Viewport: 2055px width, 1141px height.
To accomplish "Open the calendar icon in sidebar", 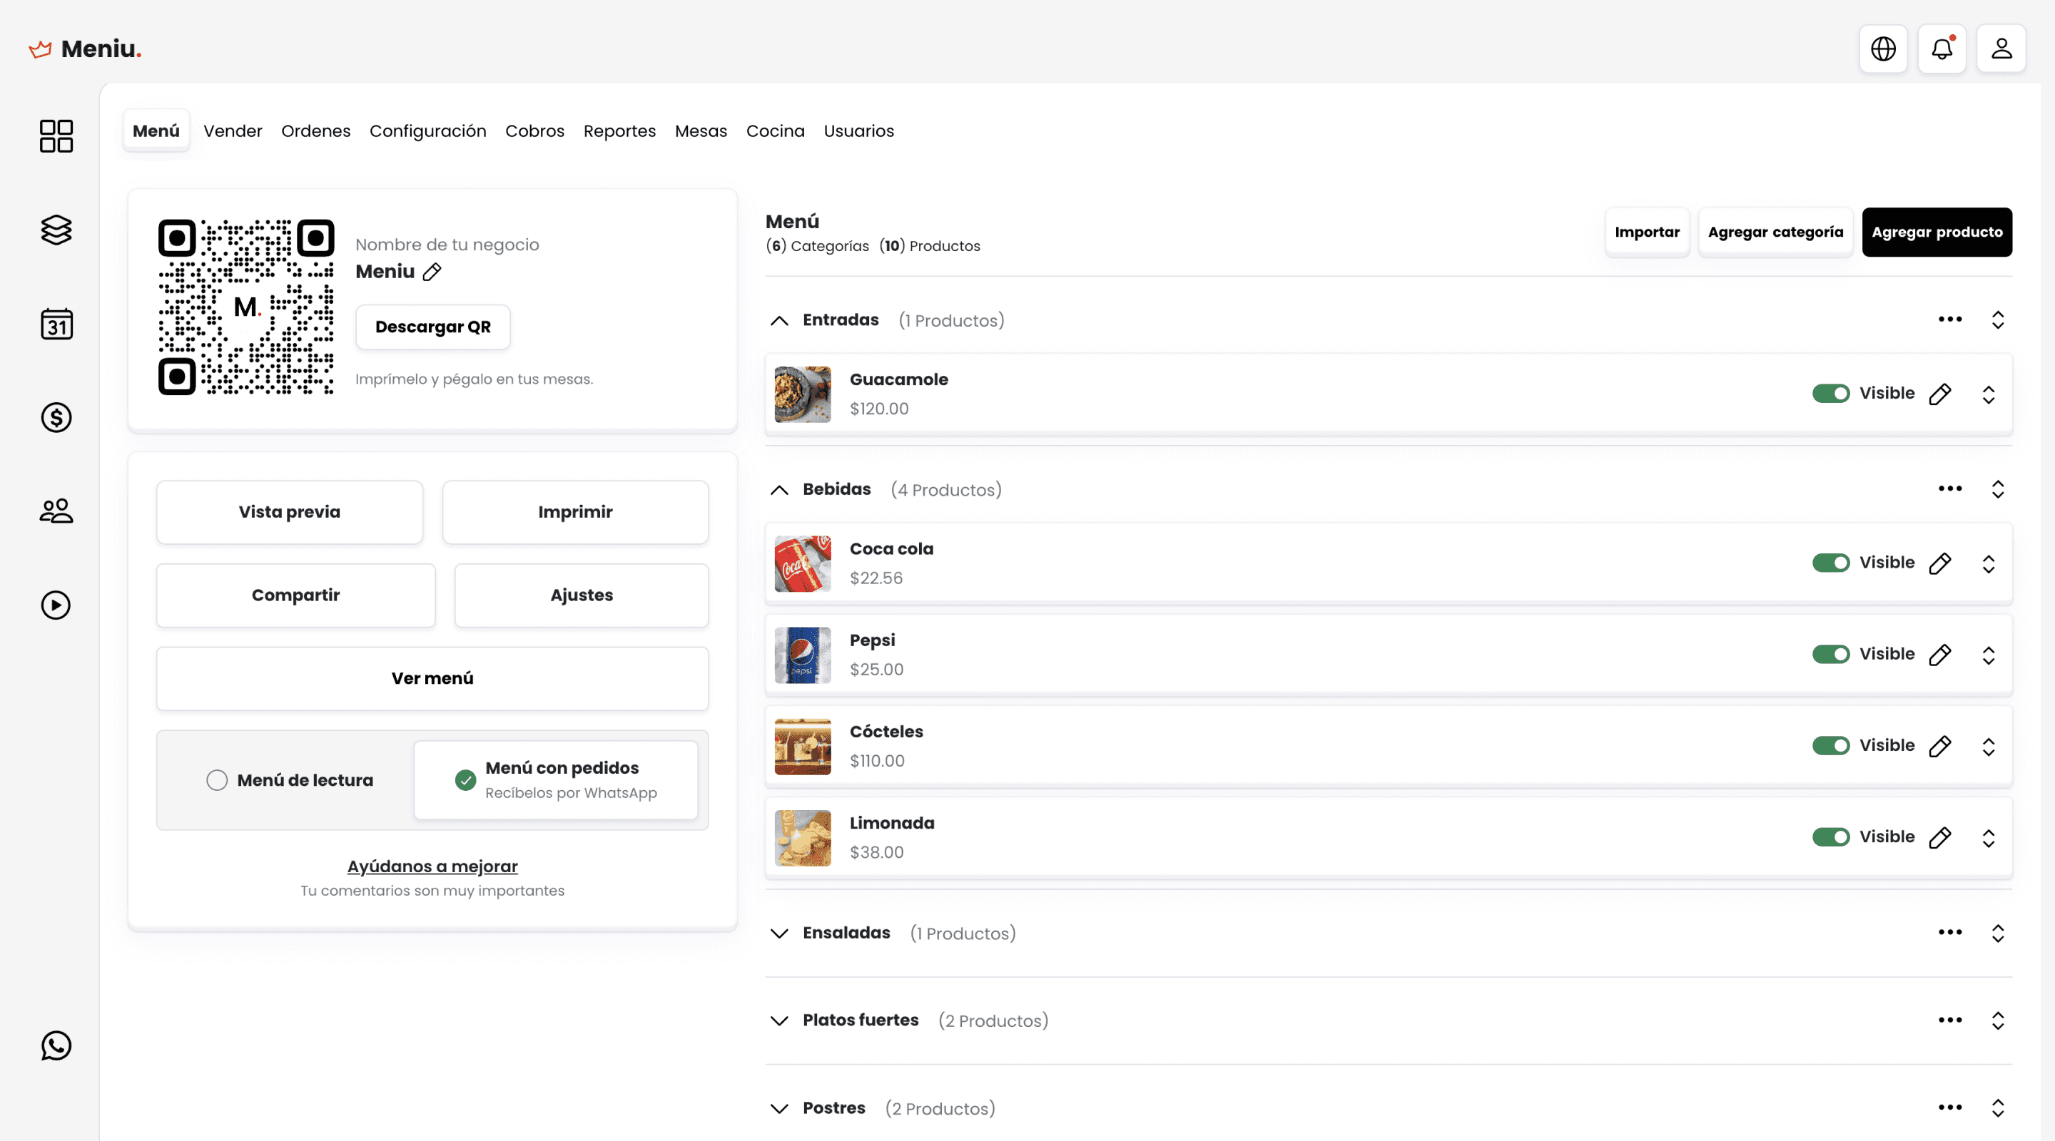I will [56, 324].
